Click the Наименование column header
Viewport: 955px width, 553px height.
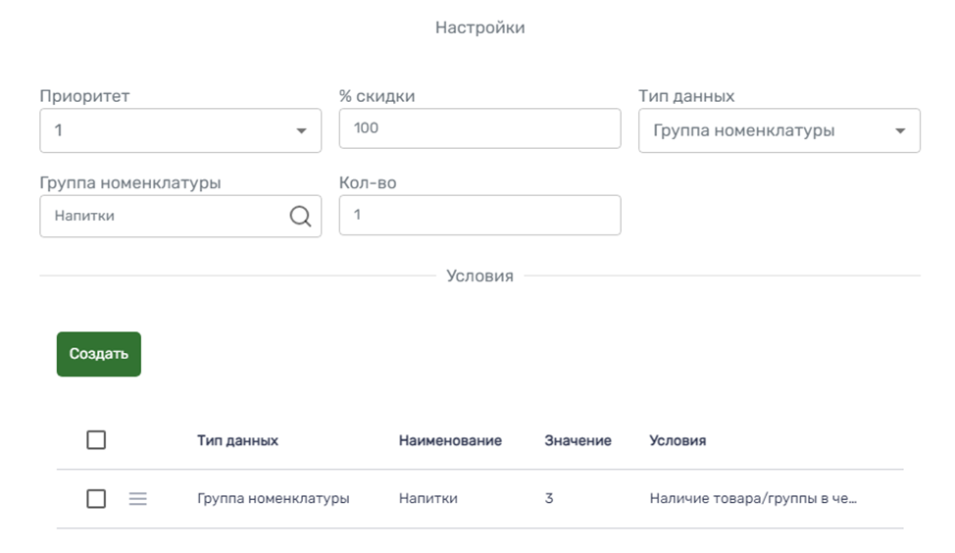click(x=450, y=441)
